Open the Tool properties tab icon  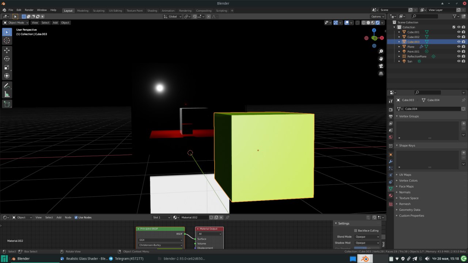[x=390, y=101]
